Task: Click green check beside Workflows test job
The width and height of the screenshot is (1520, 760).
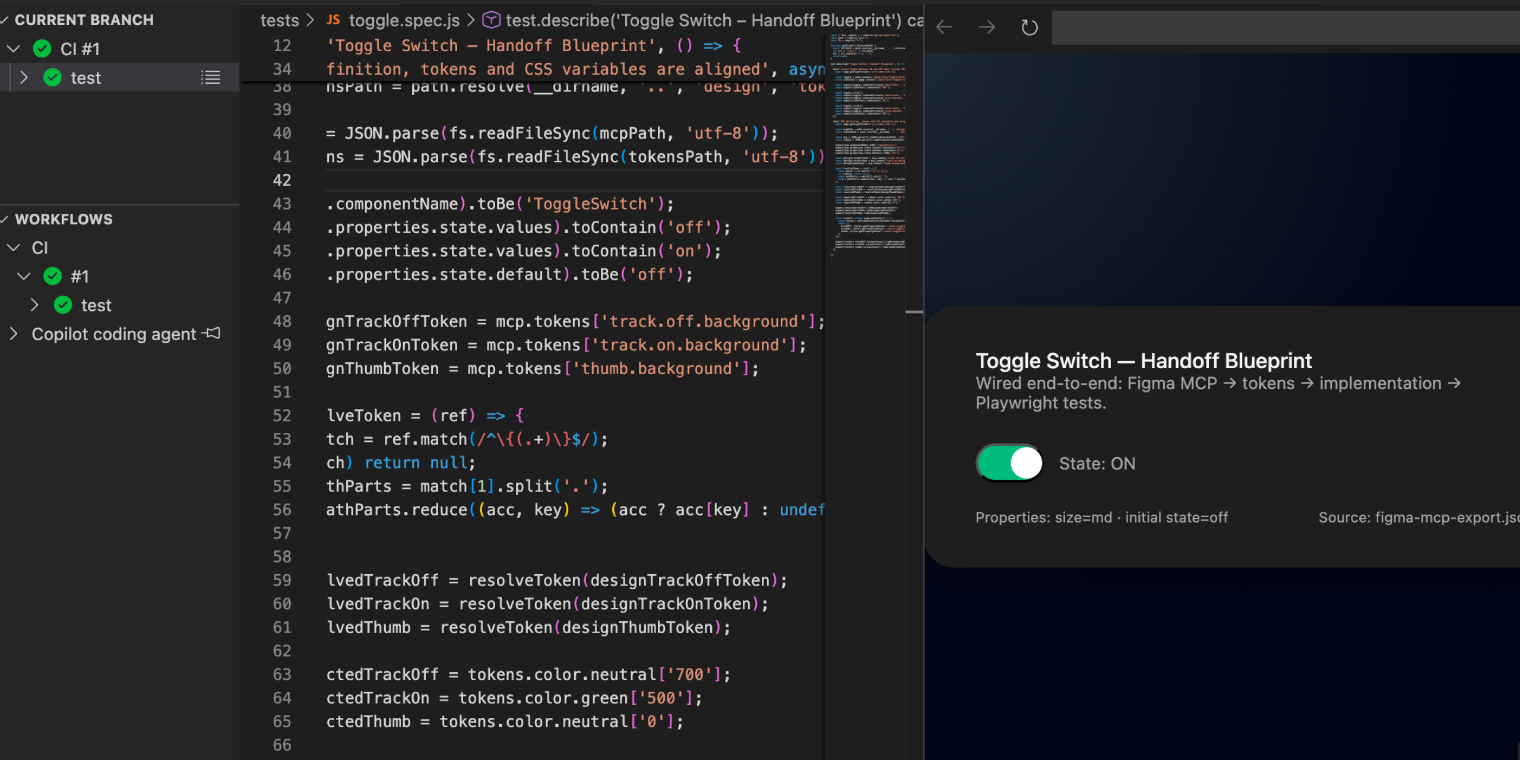Action: pyautogui.click(x=63, y=305)
